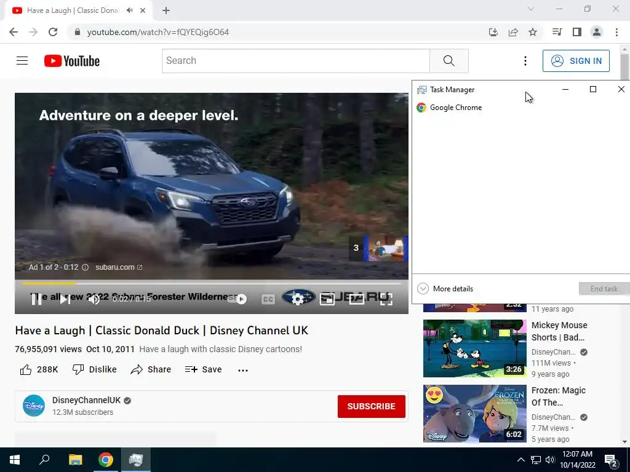Focus the YouTube search field
This screenshot has width=630, height=472.
coord(296,61)
